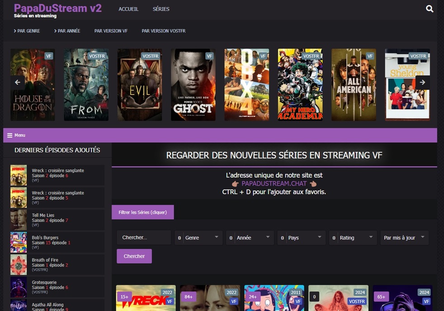
Task: Open the Power Book II Ghost poster
Action: (x=193, y=85)
